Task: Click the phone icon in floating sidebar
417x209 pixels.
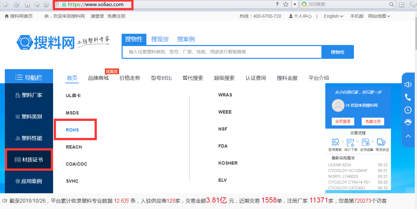Action: [408, 97]
